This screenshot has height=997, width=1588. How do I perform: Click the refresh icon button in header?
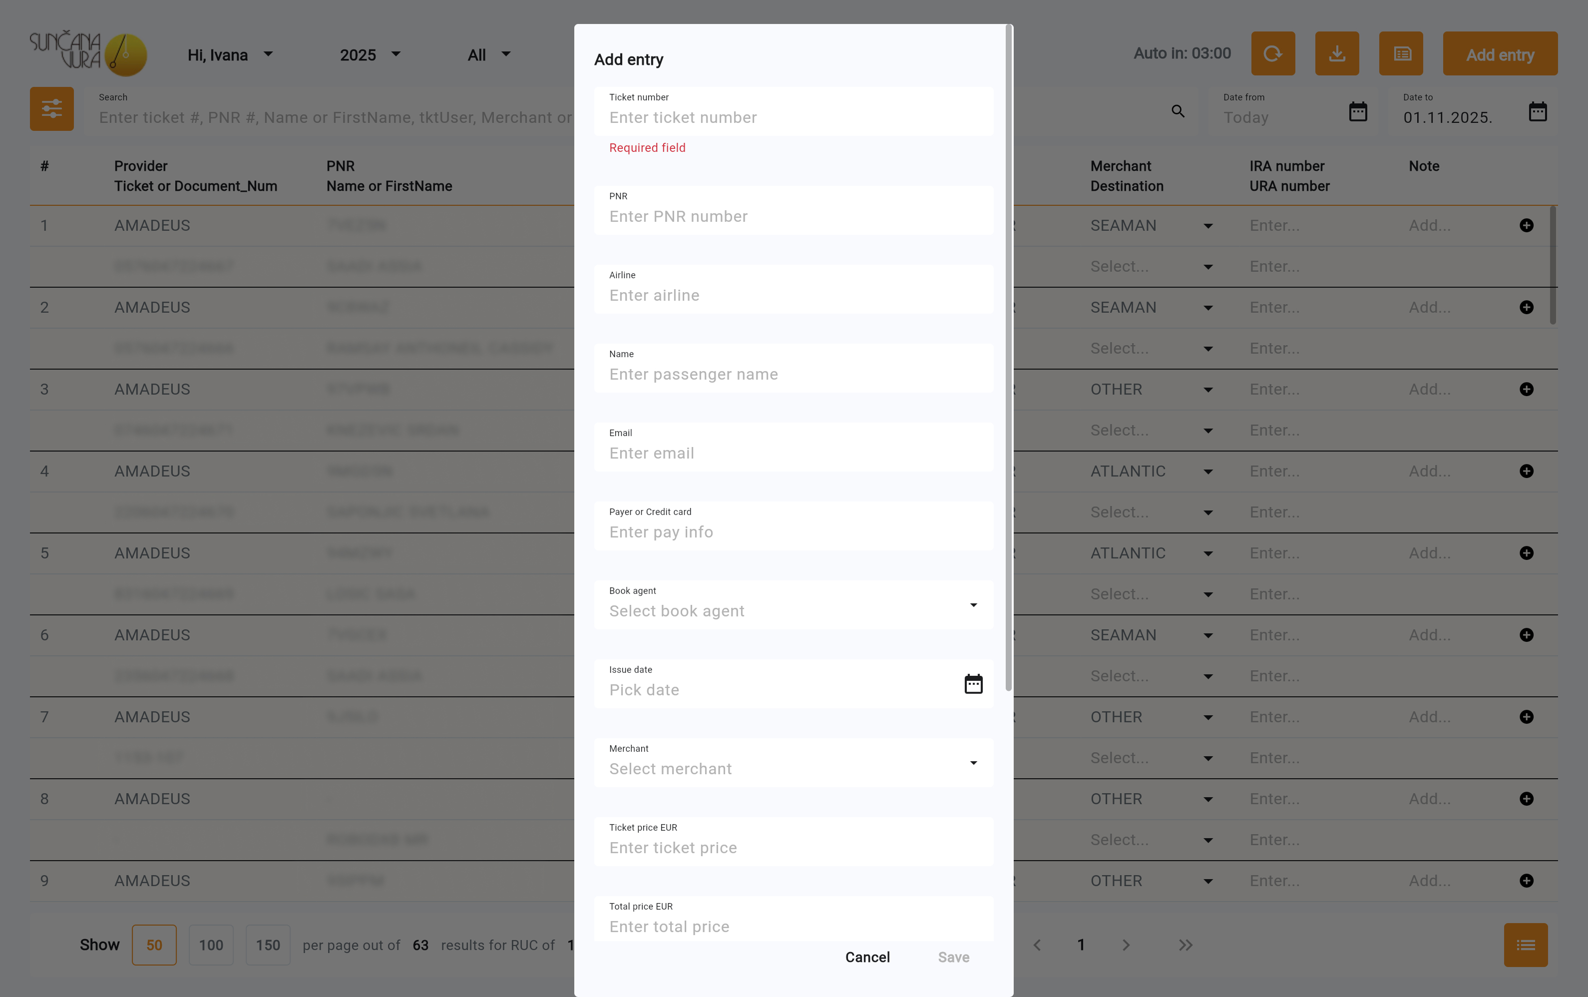(1272, 53)
